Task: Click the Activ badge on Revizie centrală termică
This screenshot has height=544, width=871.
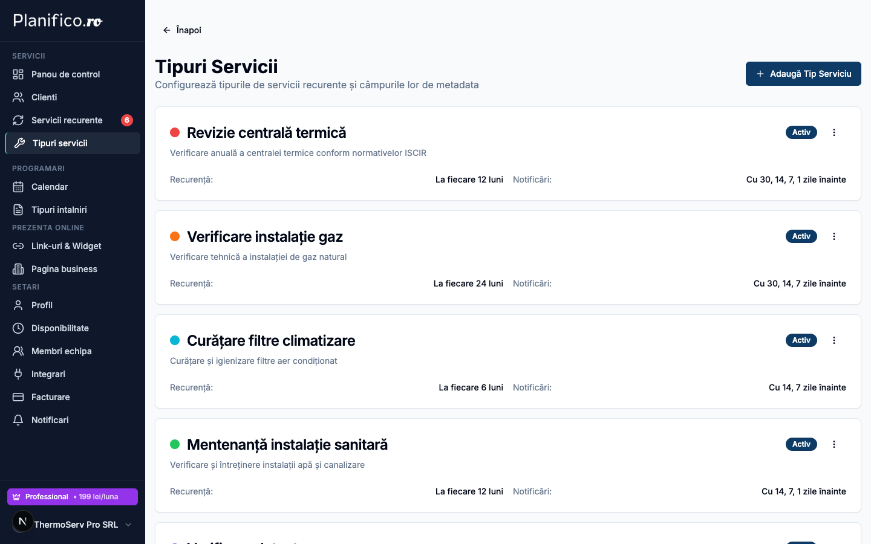Action: [x=801, y=132]
